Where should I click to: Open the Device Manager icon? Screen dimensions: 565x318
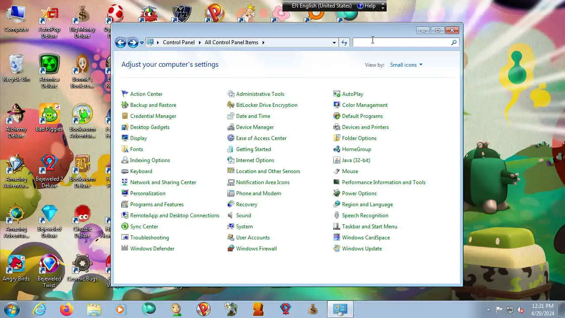point(231,127)
